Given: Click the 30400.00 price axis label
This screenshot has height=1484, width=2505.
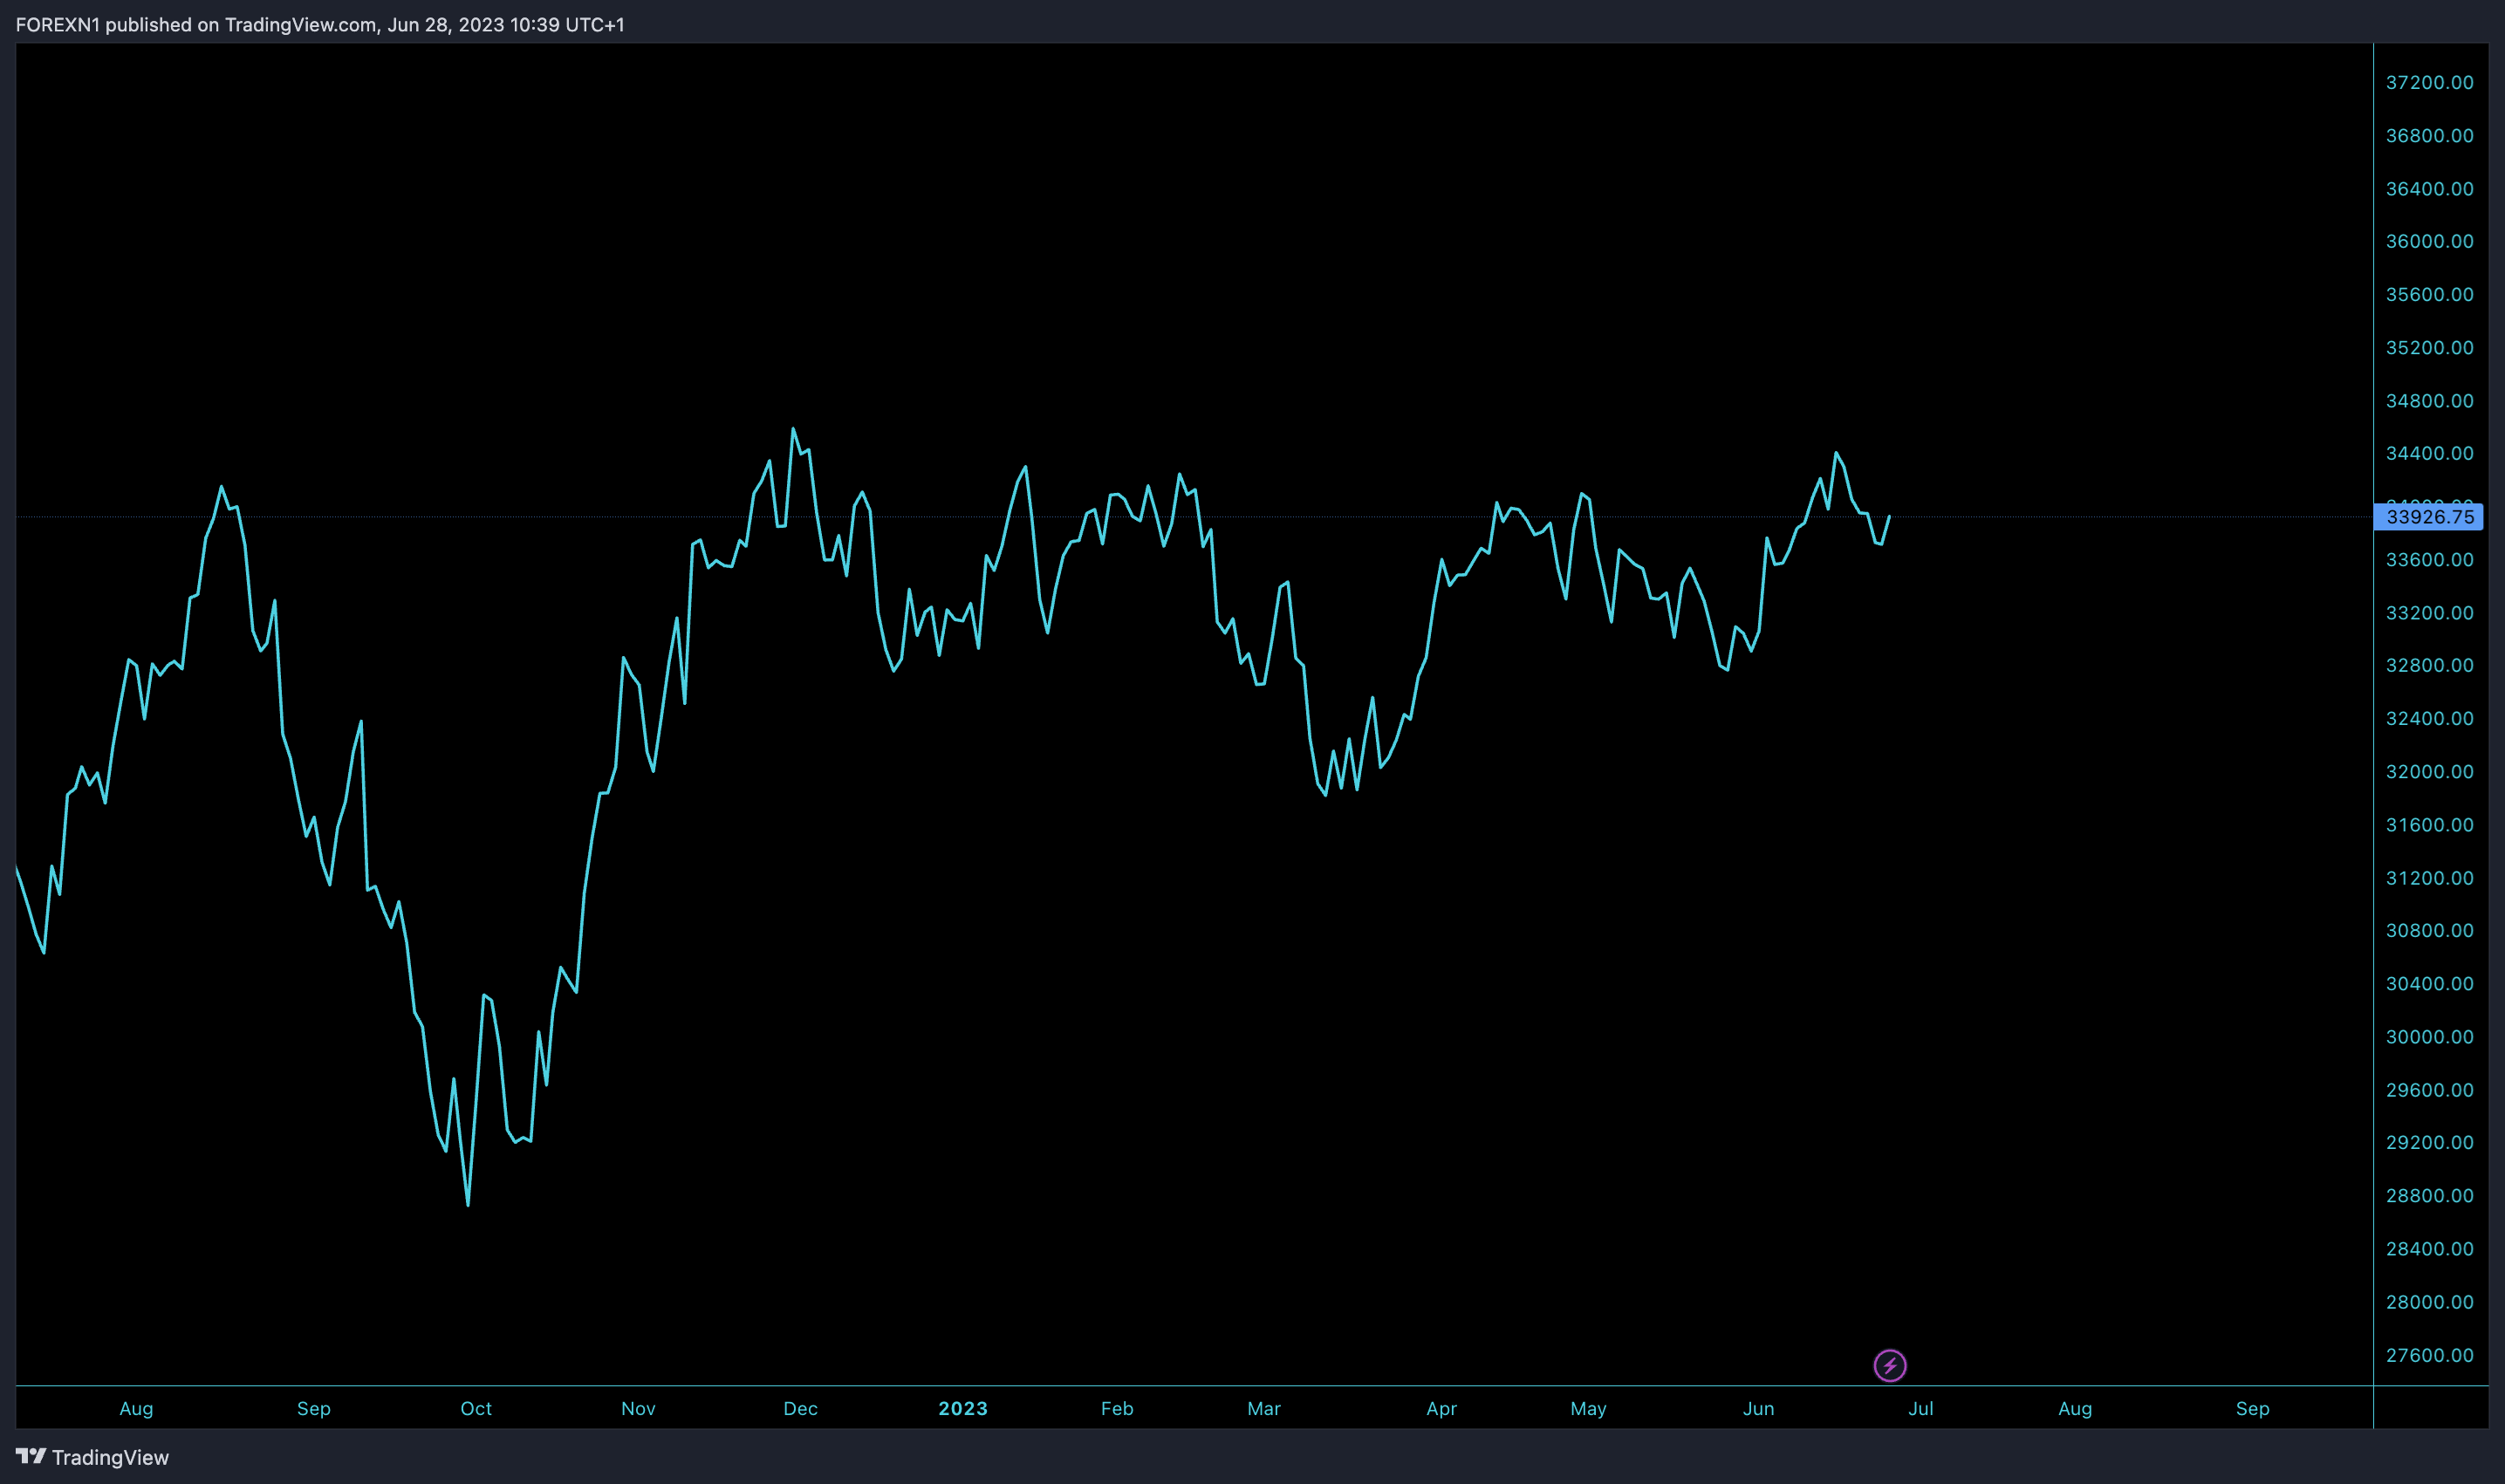Looking at the screenshot, I should pos(2429,984).
